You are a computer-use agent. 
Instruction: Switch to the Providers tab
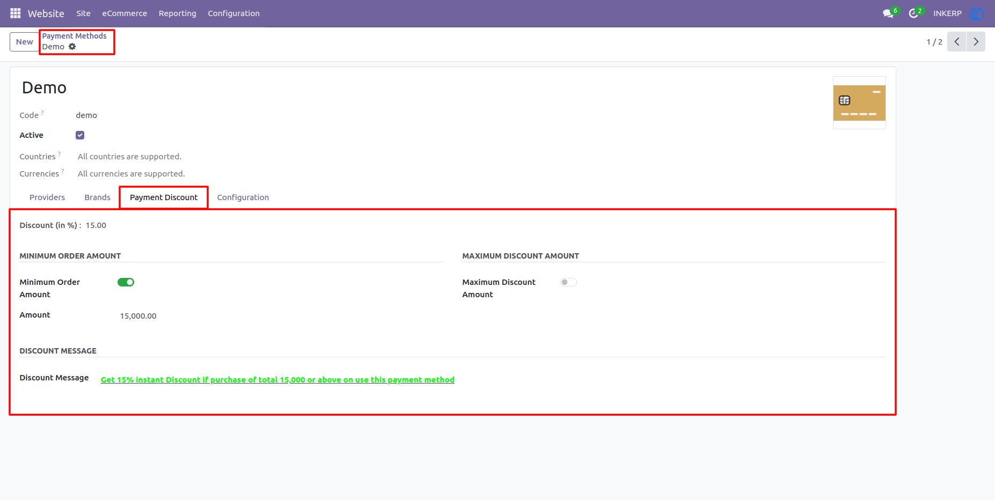pyautogui.click(x=47, y=197)
